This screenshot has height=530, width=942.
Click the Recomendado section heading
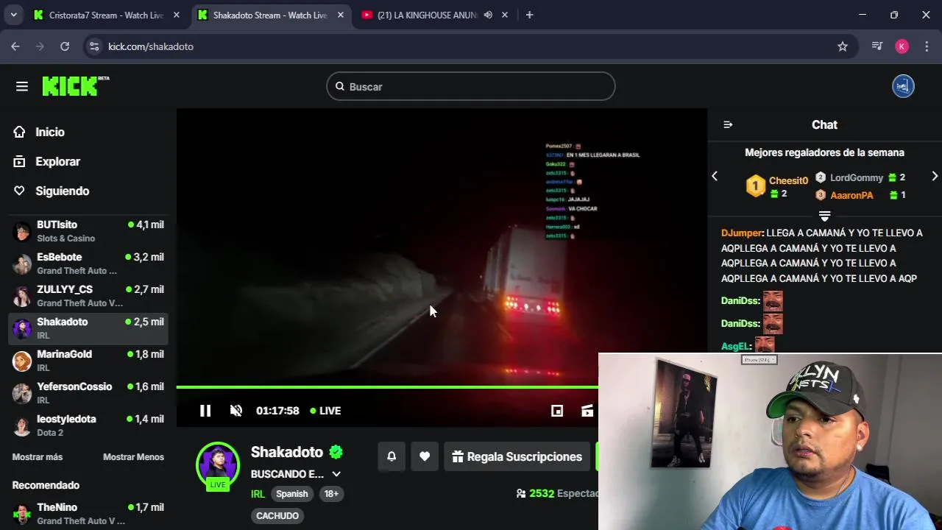(46, 485)
